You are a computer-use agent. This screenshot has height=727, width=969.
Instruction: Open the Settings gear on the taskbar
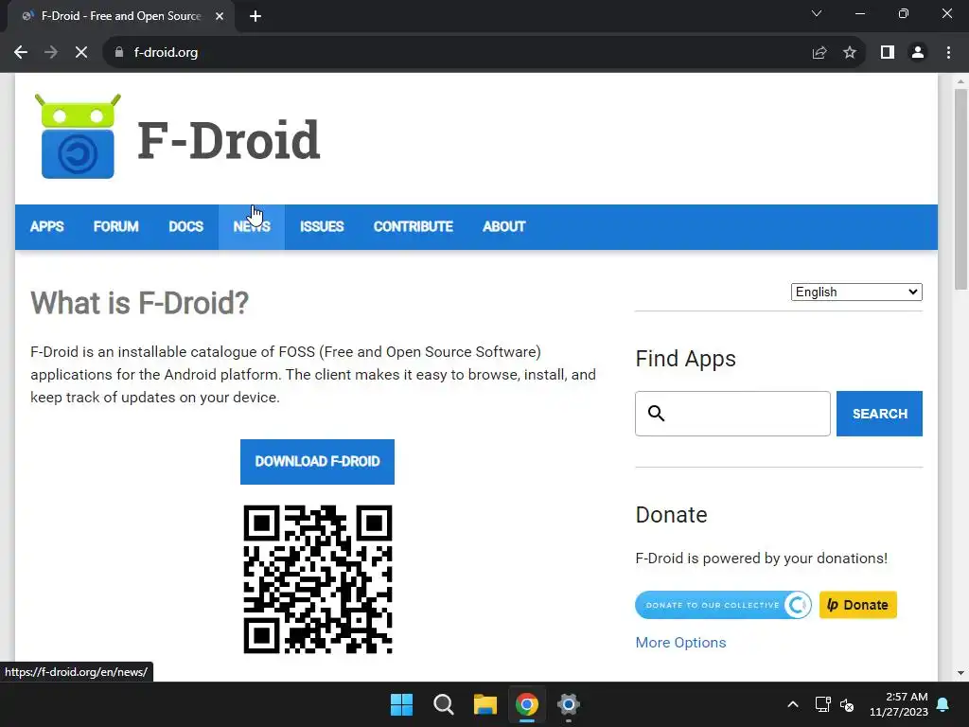click(x=569, y=704)
